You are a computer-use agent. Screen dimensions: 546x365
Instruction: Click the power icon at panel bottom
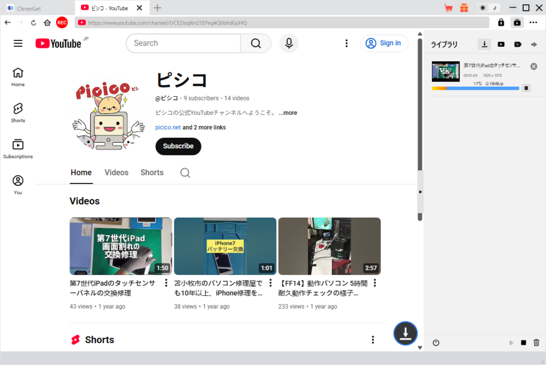point(436,343)
